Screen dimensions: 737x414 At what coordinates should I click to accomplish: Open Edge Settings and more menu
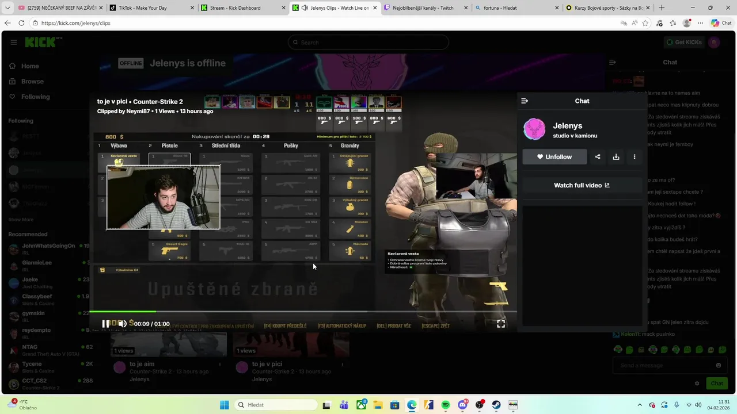click(701, 23)
